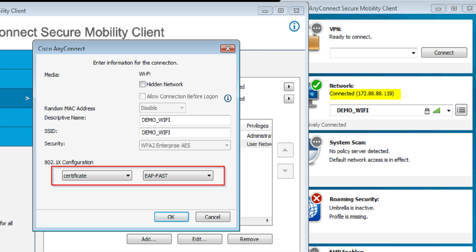Click the SSID input field
Screen dimensions: 476x252
pyautogui.click(x=185, y=133)
